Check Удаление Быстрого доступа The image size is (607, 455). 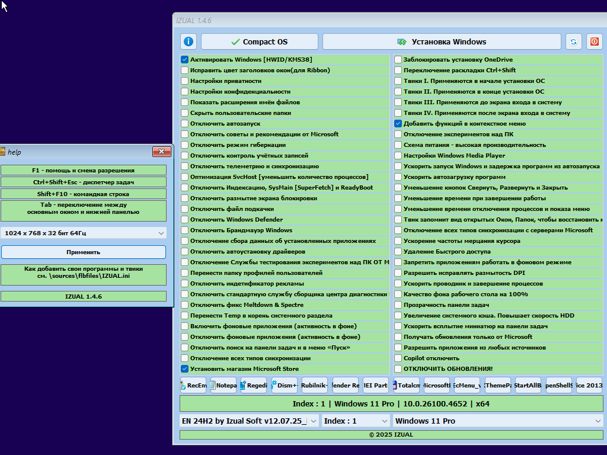tap(398, 251)
